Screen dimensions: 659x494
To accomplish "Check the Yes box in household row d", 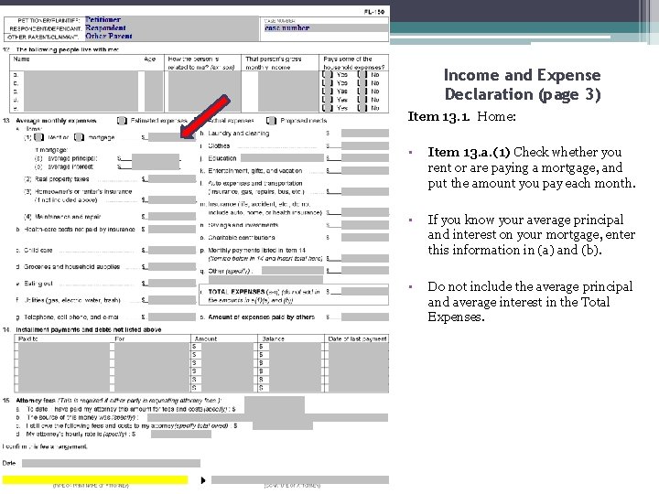I will tap(327, 100).
